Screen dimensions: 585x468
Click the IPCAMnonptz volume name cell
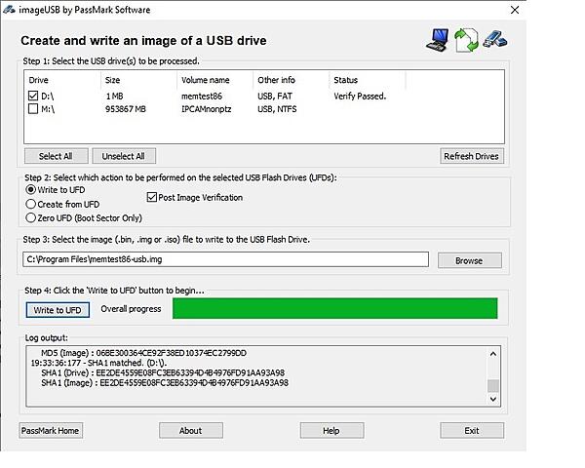tap(207, 109)
